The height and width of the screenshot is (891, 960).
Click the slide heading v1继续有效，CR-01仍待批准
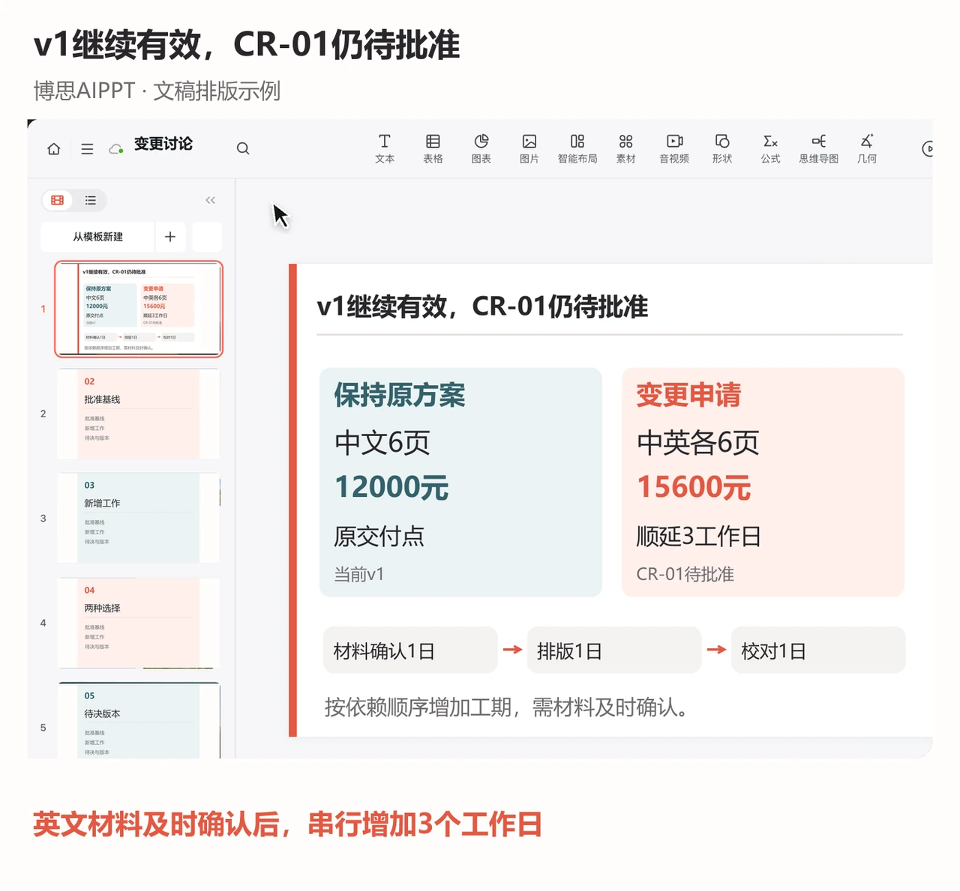pyautogui.click(x=482, y=306)
